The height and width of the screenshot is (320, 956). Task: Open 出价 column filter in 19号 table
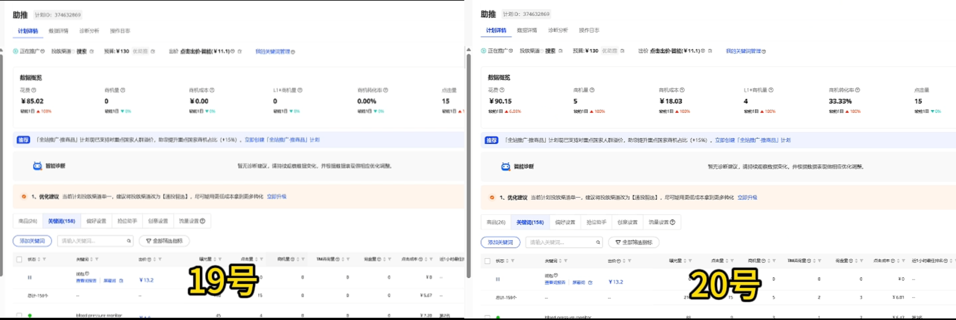pyautogui.click(x=160, y=259)
